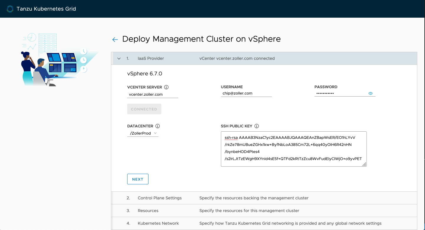425x230 pixels.
Task: Click the CONNECTED button
Action: point(144,109)
